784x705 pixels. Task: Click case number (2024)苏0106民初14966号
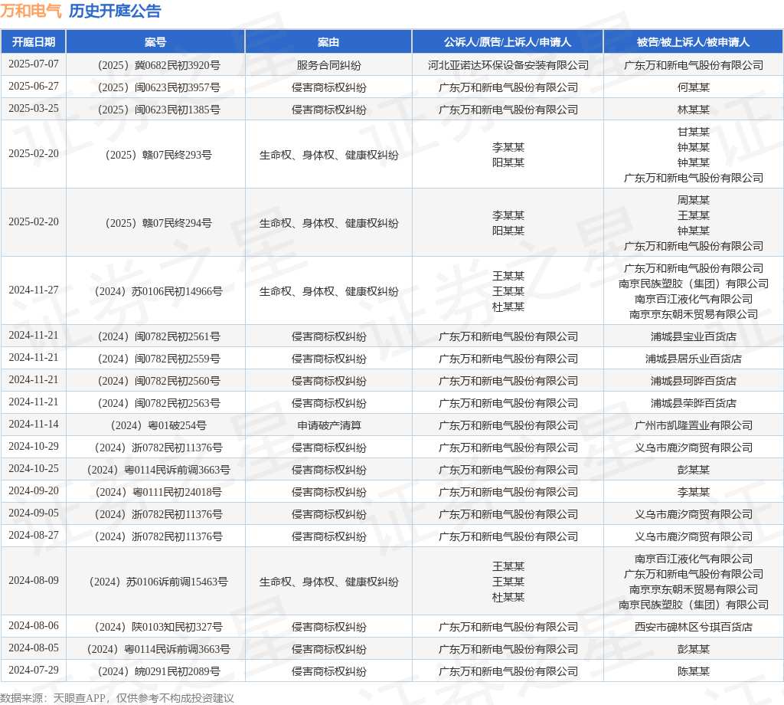pyautogui.click(x=158, y=291)
